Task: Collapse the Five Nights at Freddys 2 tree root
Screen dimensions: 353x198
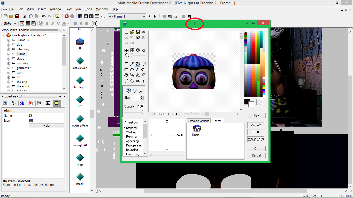Action: [x=4, y=35]
